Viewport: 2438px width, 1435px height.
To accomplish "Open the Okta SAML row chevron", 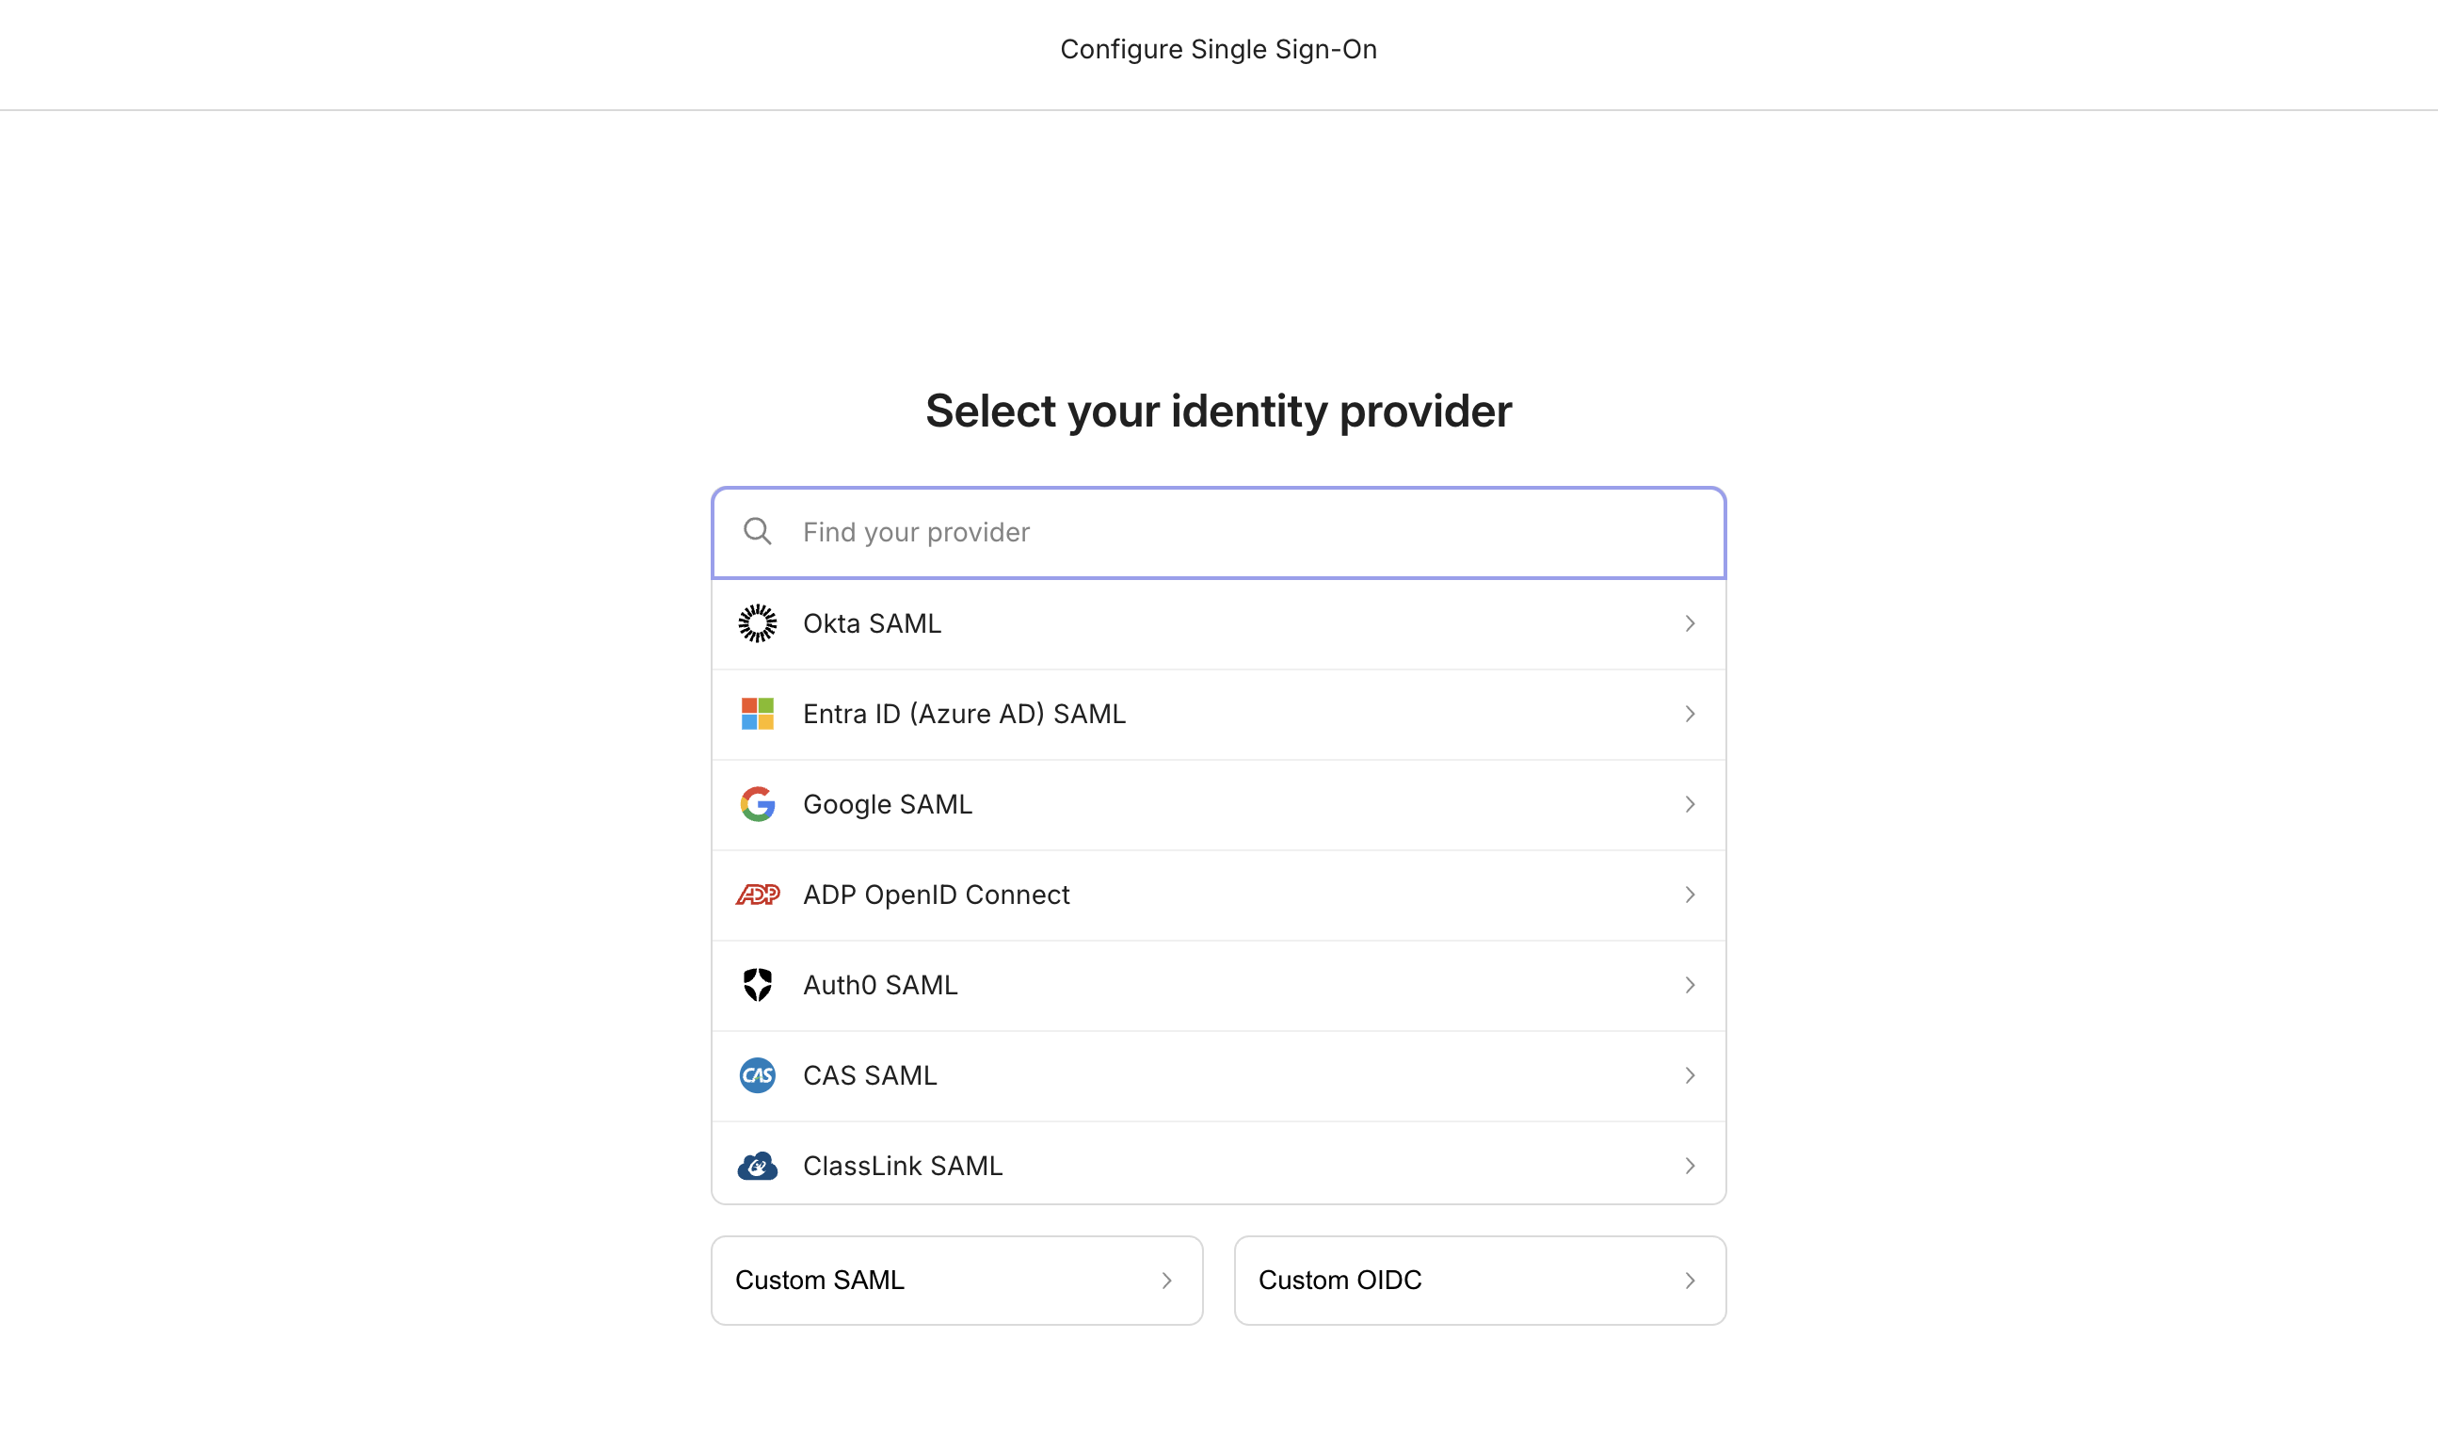I will tap(1689, 623).
